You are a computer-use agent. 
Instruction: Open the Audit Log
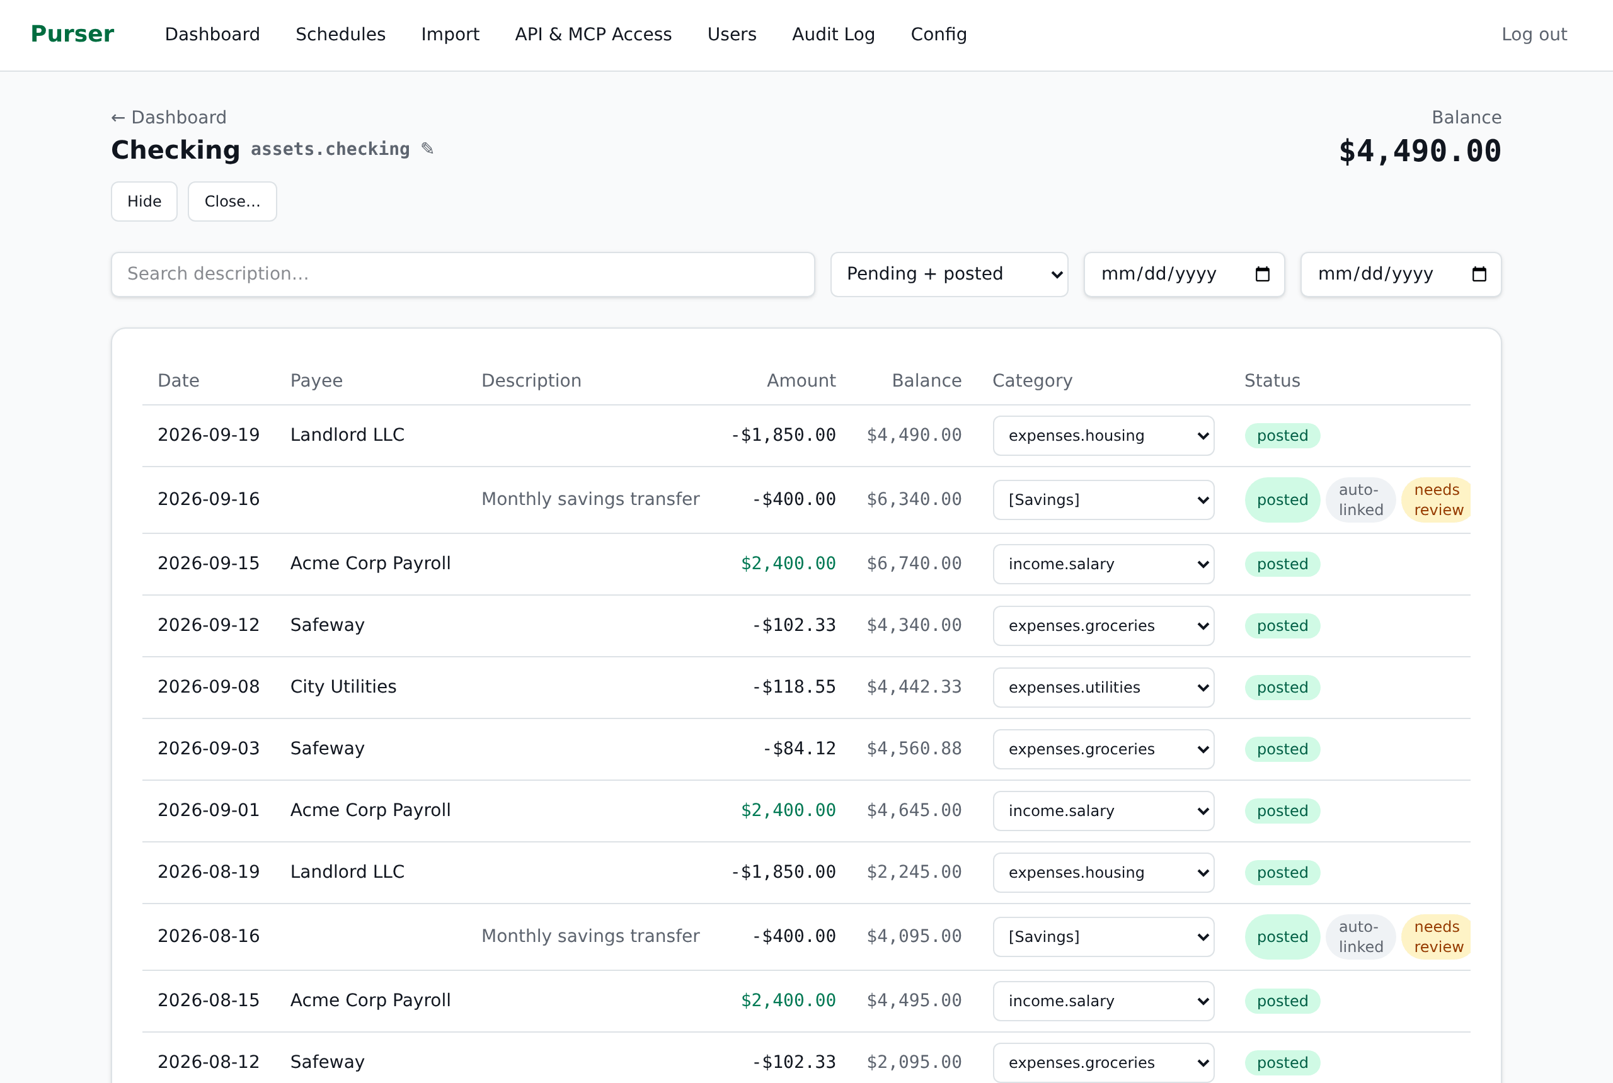[833, 35]
